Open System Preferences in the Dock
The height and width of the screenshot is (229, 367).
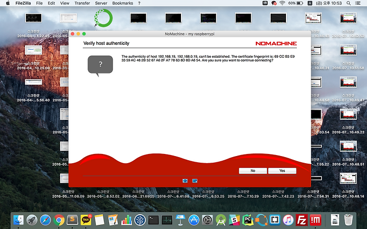[207, 220]
